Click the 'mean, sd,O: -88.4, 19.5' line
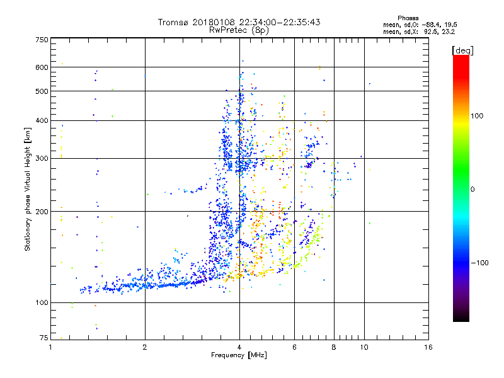This screenshot has width=504, height=378. tap(420, 25)
